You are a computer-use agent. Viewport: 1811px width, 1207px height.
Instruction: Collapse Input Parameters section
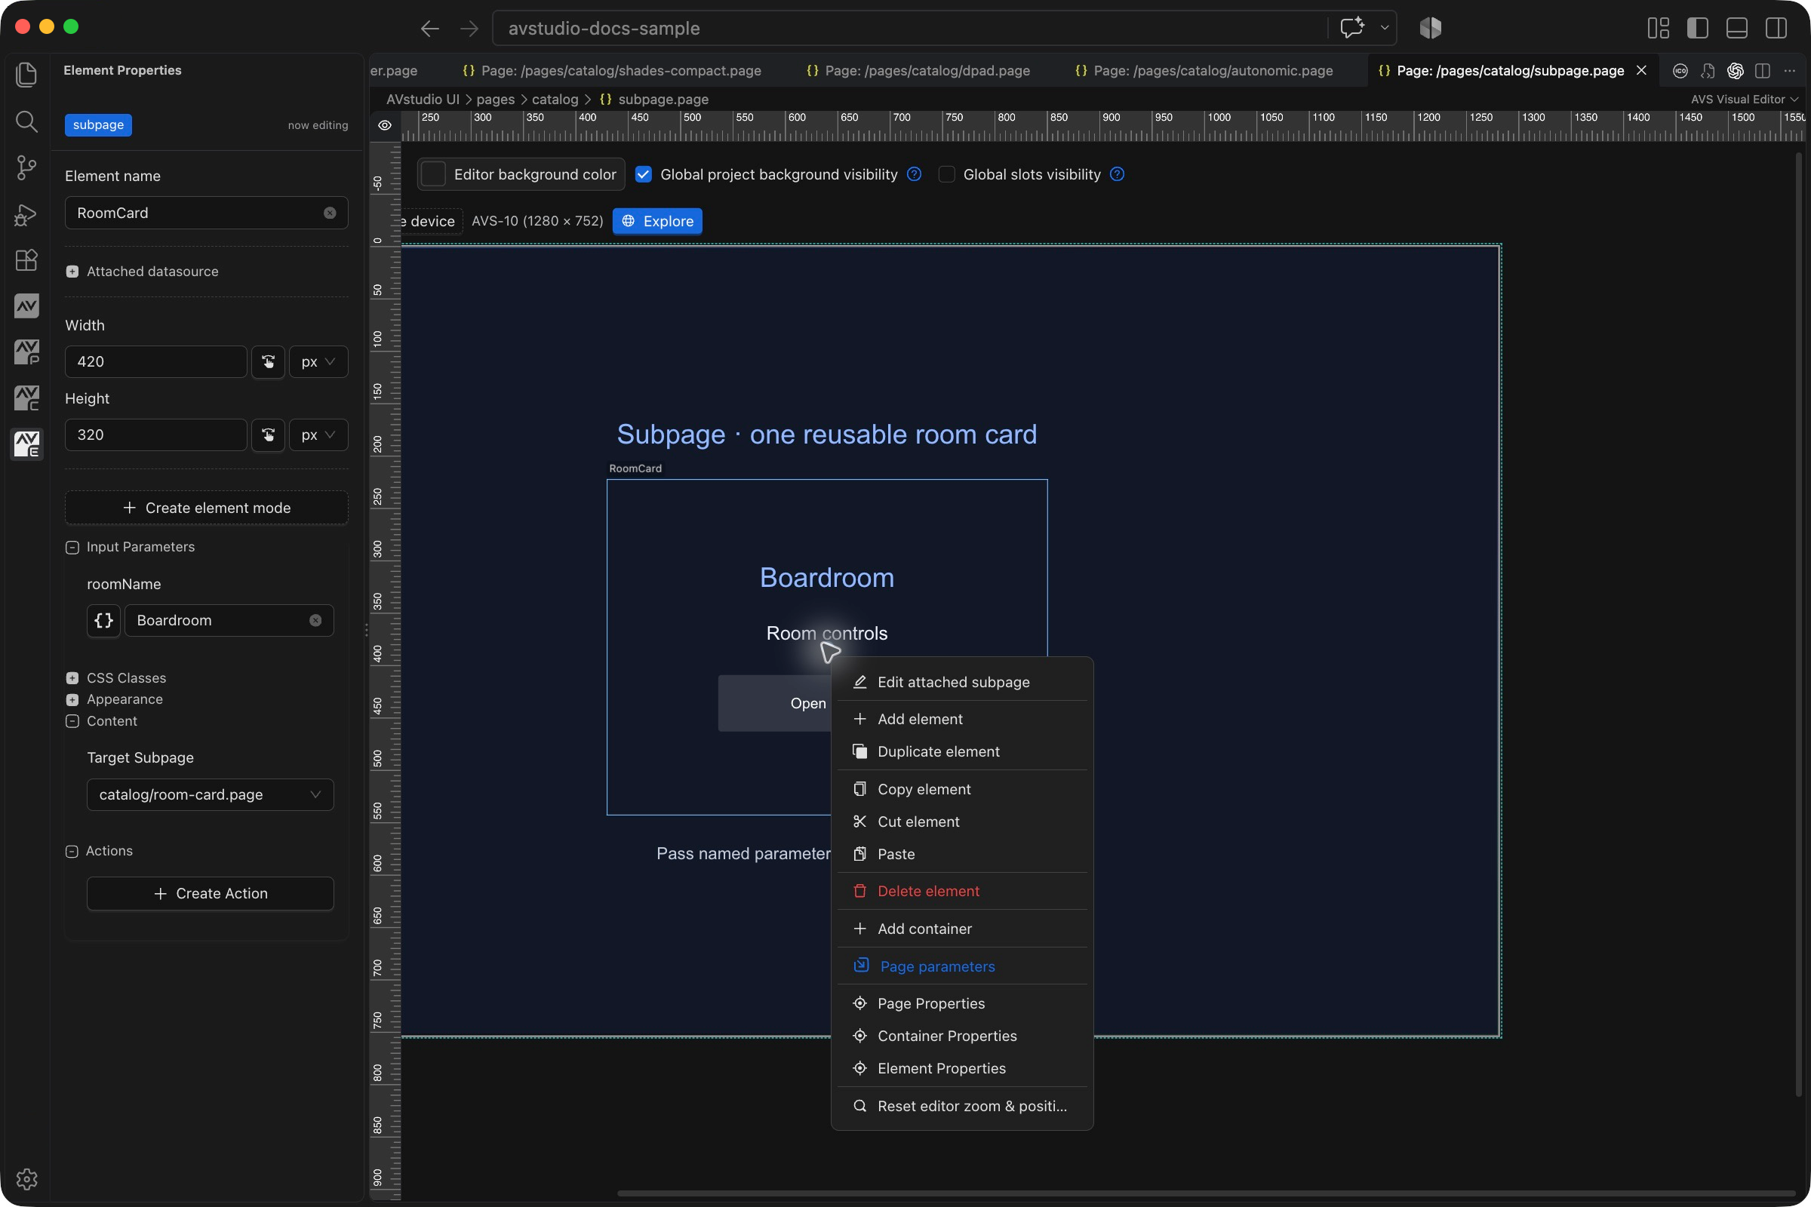tap(72, 548)
